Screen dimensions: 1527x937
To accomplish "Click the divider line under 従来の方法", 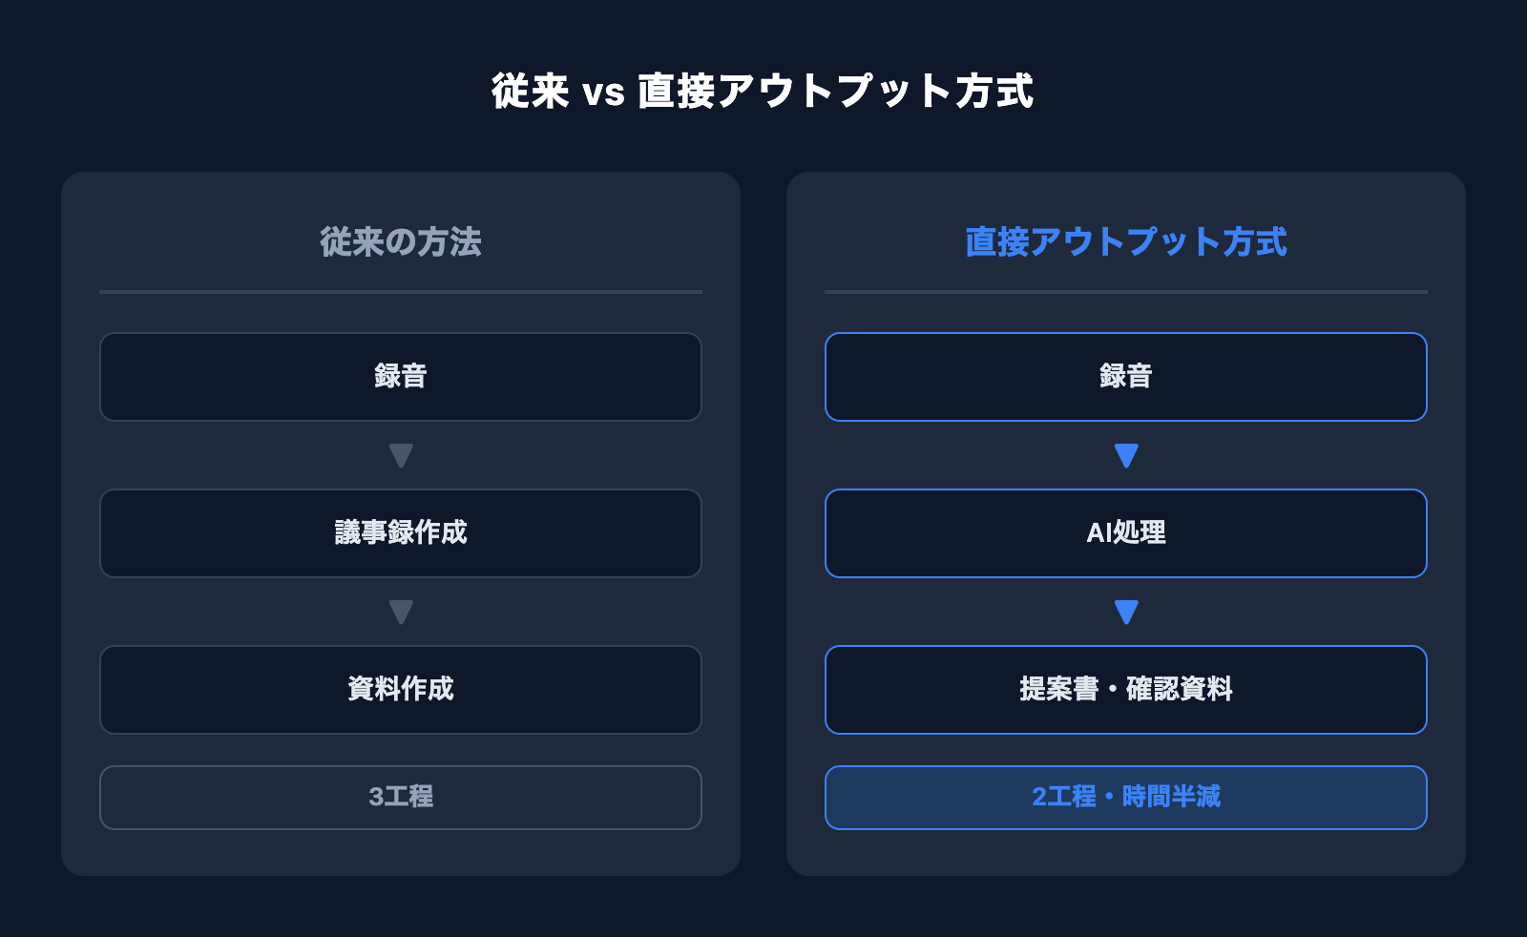I will tap(401, 292).
